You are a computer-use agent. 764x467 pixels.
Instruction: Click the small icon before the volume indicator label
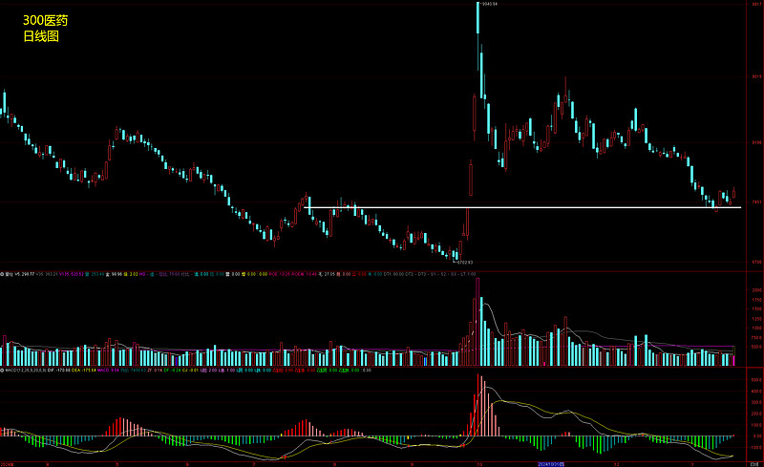coord(3,273)
